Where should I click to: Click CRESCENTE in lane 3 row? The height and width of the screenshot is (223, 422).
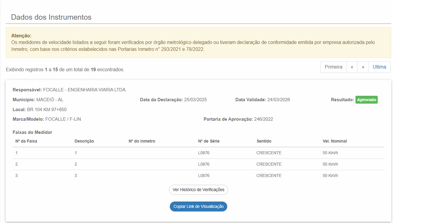click(x=269, y=176)
